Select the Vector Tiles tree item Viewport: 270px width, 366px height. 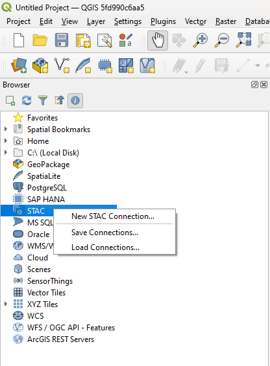[x=46, y=292]
